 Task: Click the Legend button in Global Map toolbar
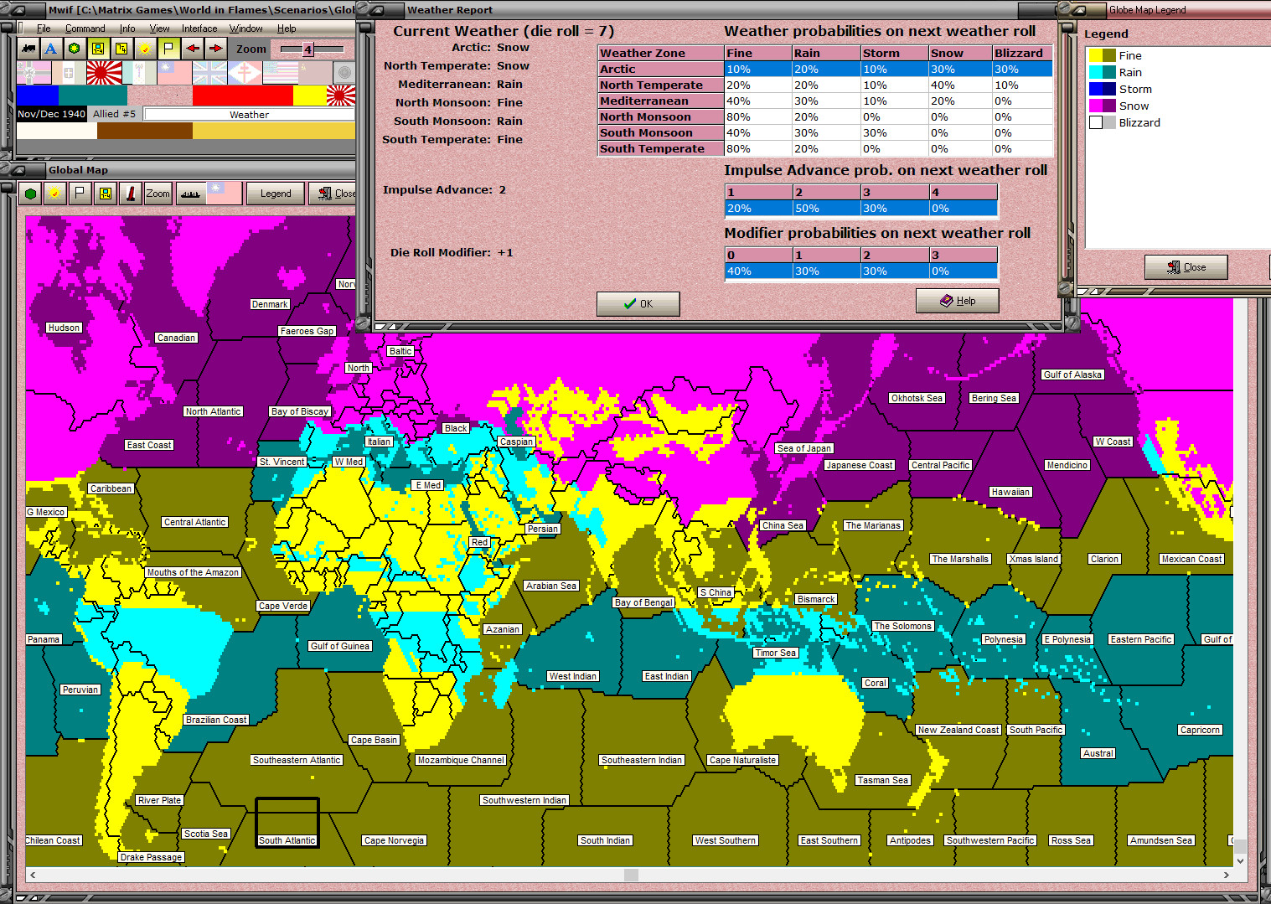pos(276,194)
